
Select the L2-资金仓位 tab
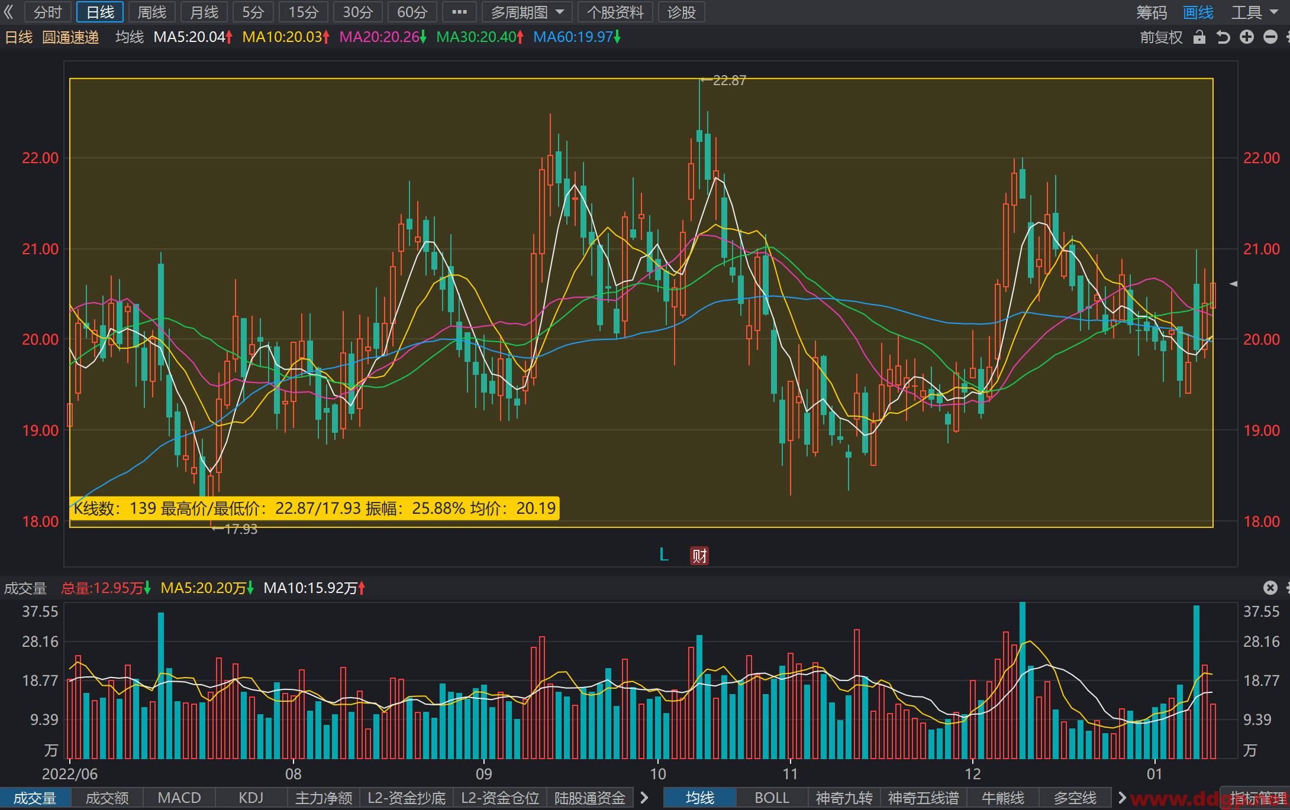pyautogui.click(x=500, y=798)
